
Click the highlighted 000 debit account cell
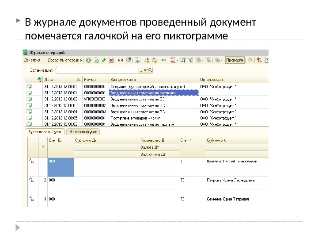[61, 167]
